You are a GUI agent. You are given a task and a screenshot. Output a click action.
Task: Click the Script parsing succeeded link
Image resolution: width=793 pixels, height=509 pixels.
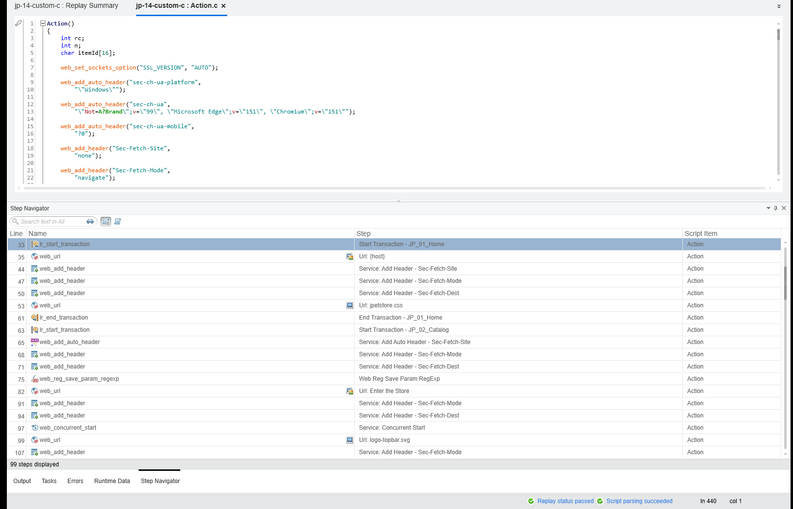coord(640,501)
